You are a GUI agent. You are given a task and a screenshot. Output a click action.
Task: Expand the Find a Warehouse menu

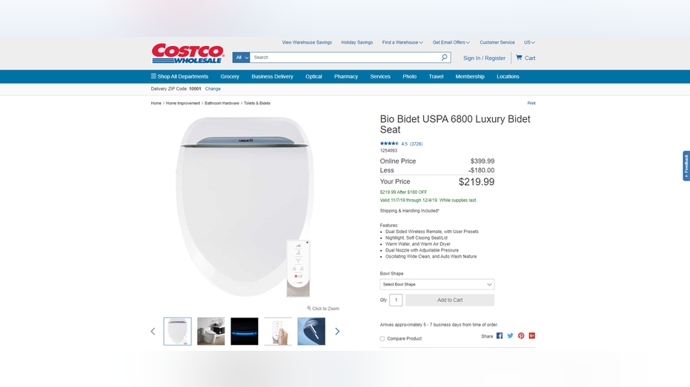(402, 43)
